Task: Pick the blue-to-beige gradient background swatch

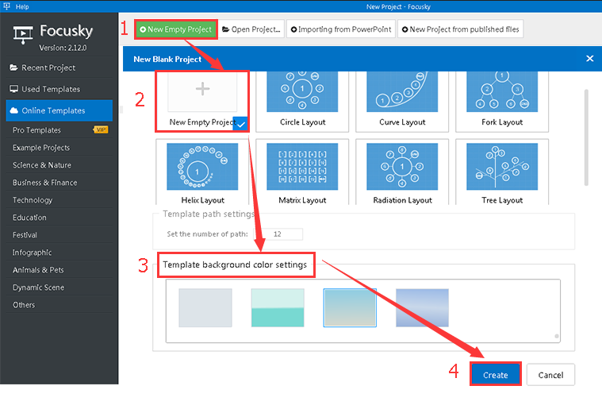Action: 350,308
